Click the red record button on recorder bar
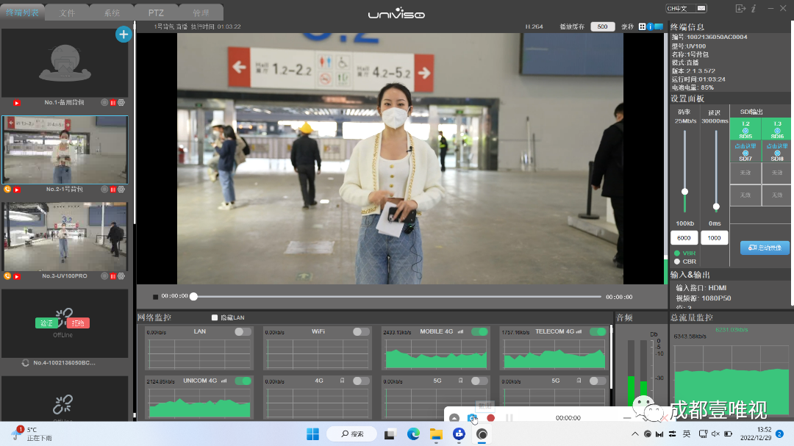Screen dimensions: 794x446 [x=490, y=418]
